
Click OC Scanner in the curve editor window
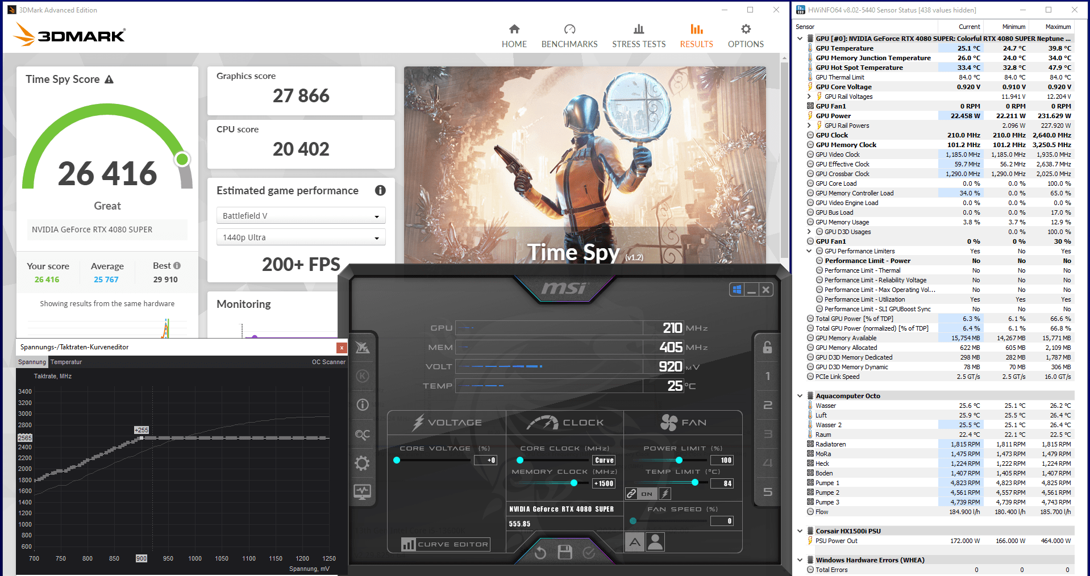pos(328,362)
